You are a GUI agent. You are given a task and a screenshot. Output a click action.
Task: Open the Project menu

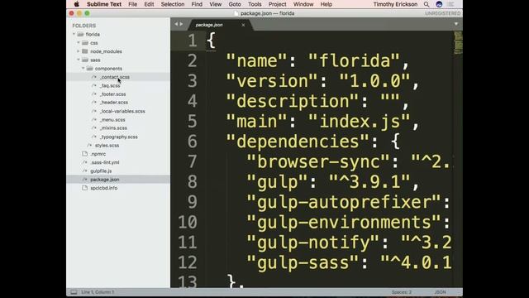click(277, 4)
